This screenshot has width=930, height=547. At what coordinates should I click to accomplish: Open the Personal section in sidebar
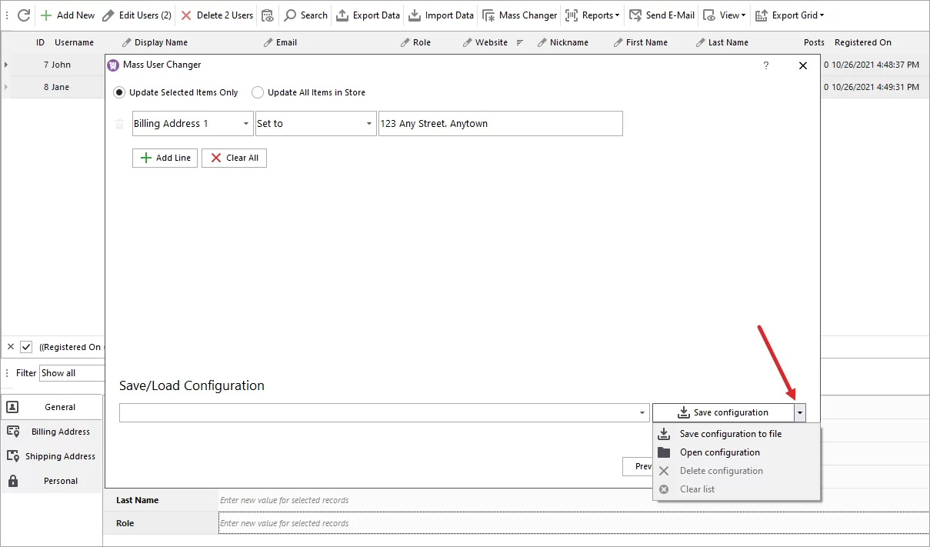(59, 480)
